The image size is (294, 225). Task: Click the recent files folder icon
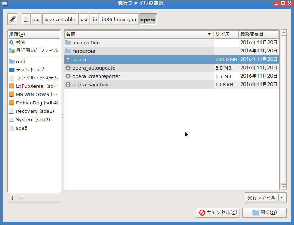pyautogui.click(x=12, y=51)
